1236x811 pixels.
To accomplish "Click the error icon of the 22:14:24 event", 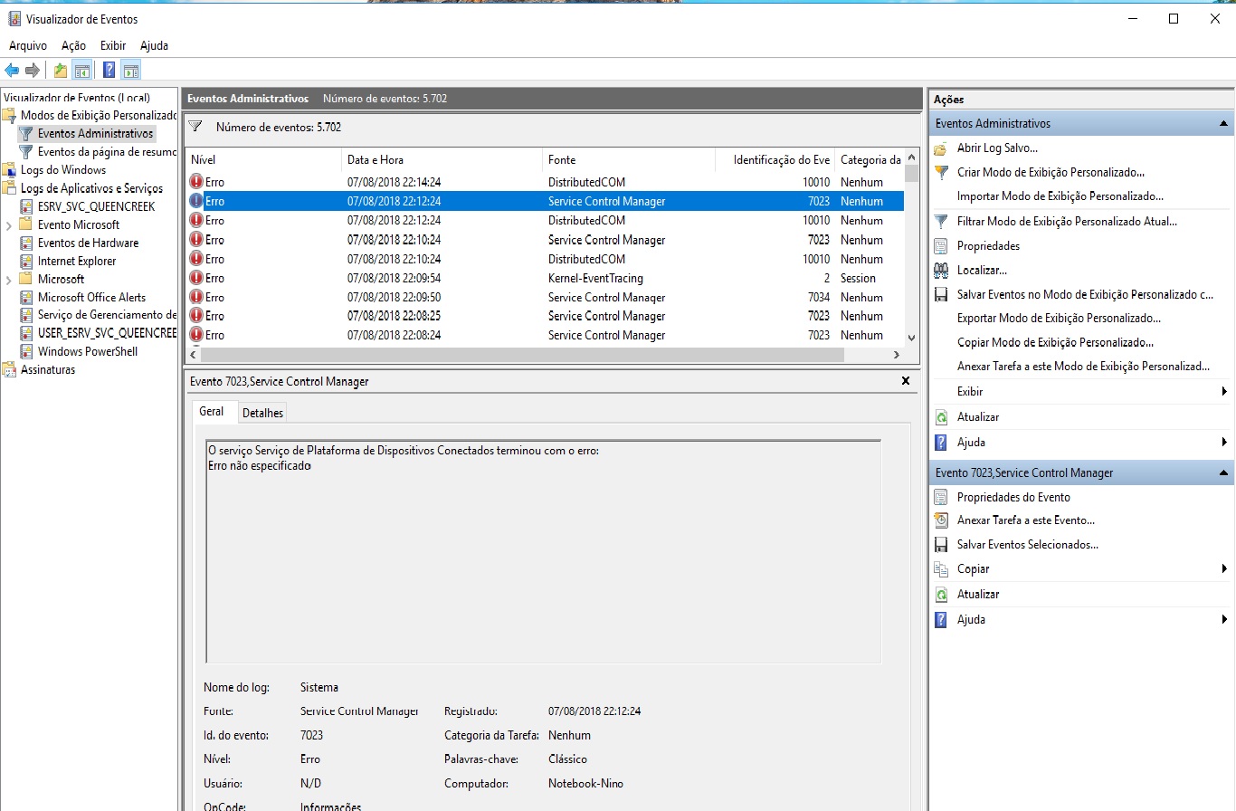I will click(x=196, y=182).
